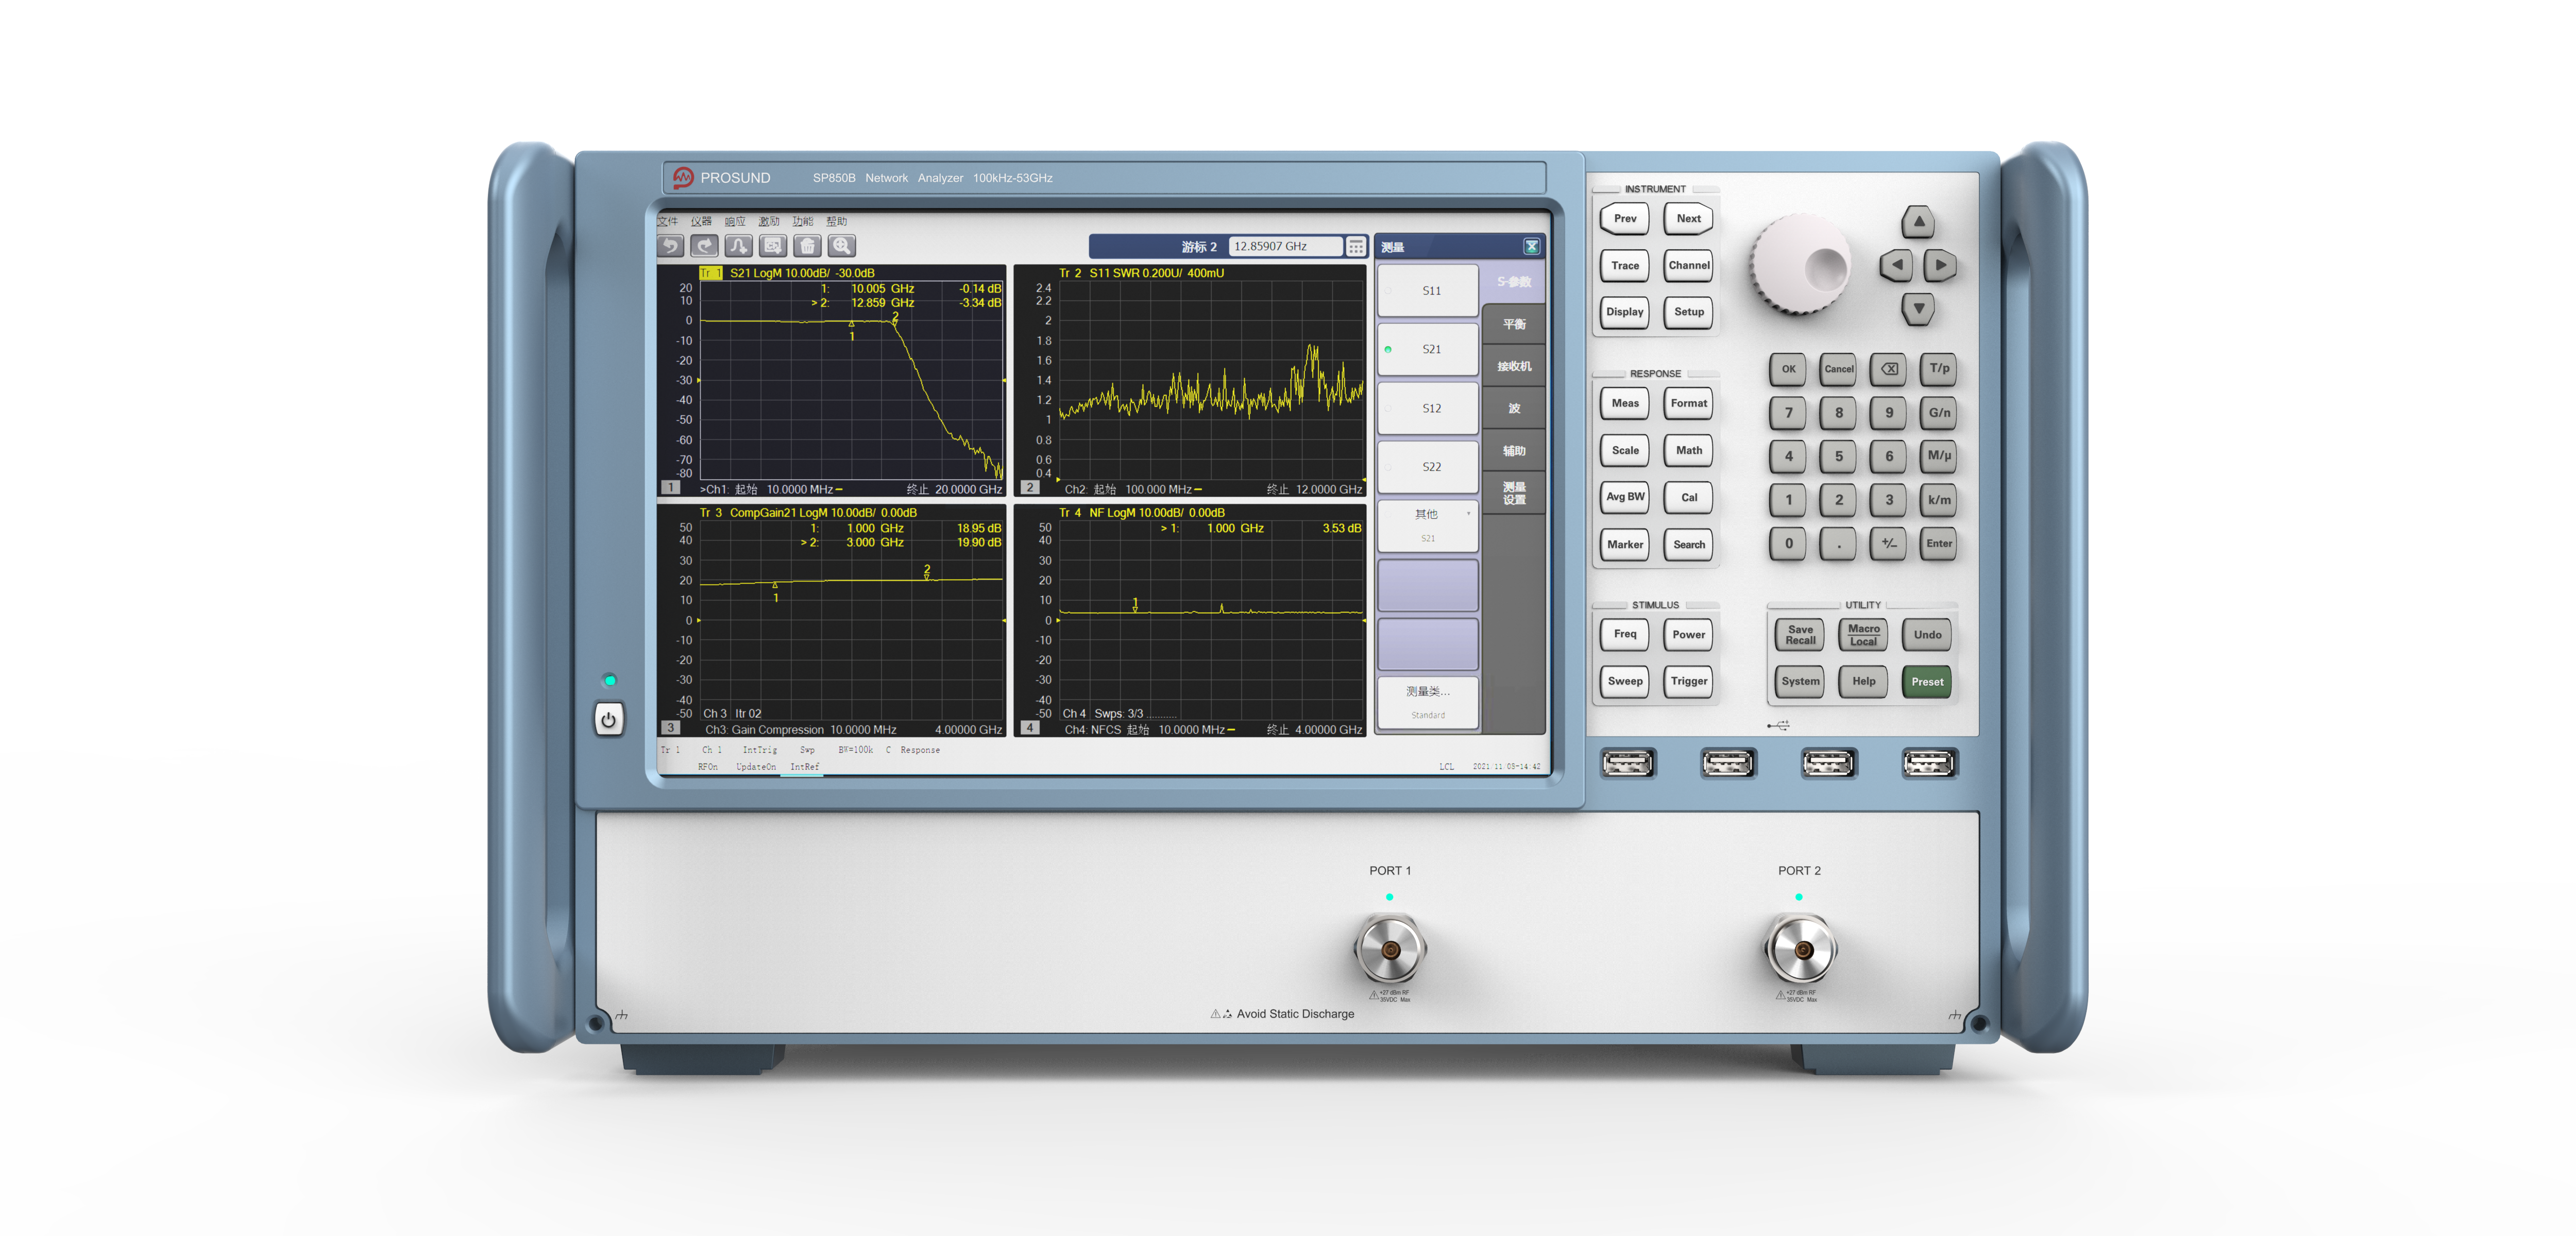Open the 响应 menu
Viewport: 2576px width, 1236px height.
click(x=735, y=222)
